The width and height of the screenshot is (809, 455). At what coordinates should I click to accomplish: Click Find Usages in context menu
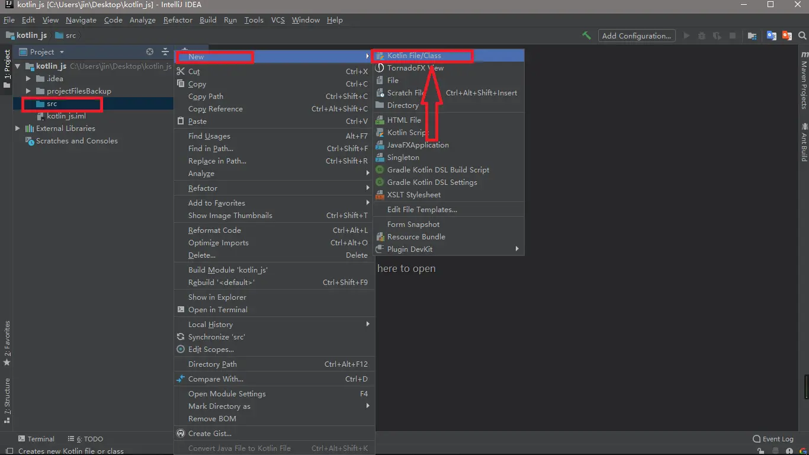274,136
